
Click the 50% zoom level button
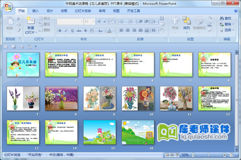click(185, 155)
